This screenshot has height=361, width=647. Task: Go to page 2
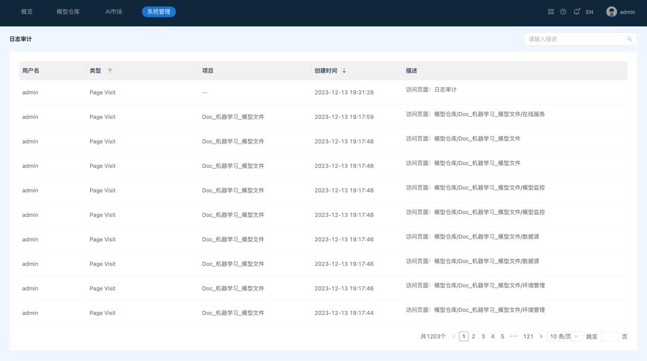tap(473, 336)
